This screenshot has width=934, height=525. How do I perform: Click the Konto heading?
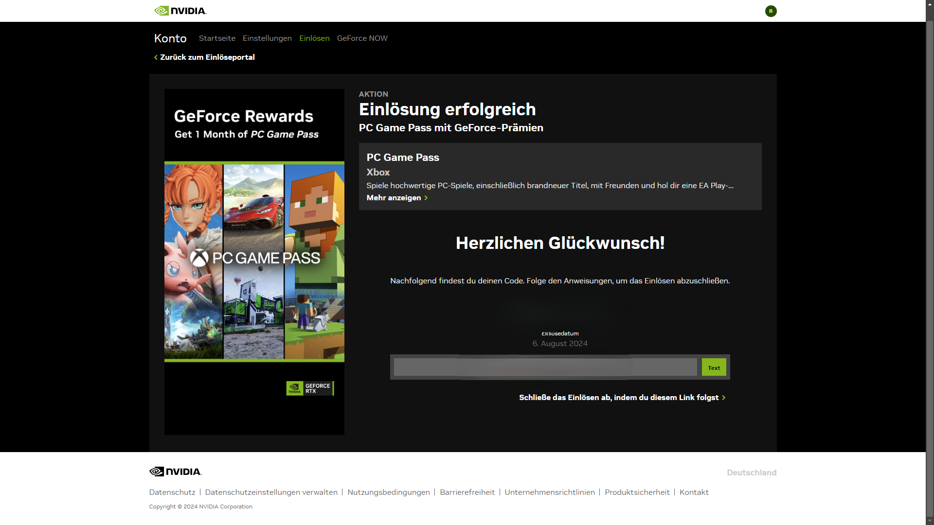170,38
